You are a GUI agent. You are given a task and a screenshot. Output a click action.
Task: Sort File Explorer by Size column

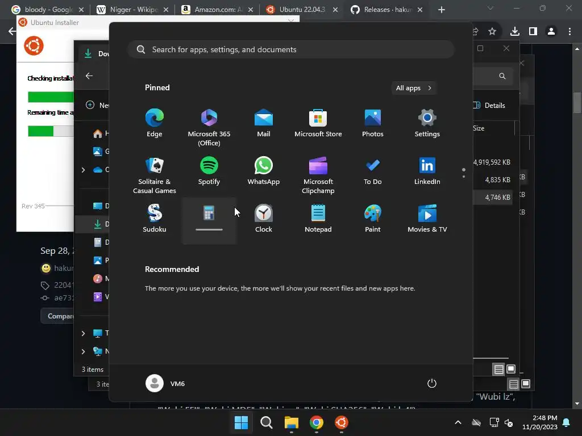[x=479, y=128]
